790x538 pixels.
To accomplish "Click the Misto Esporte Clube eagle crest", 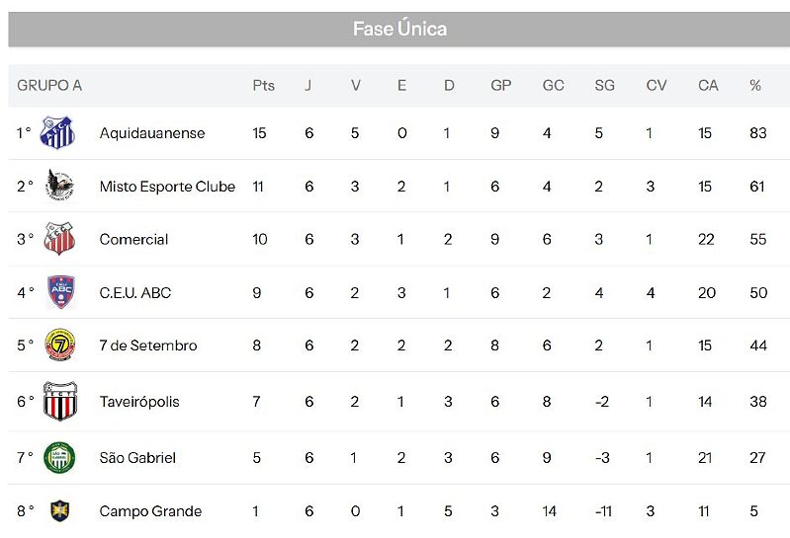I will coord(59,186).
